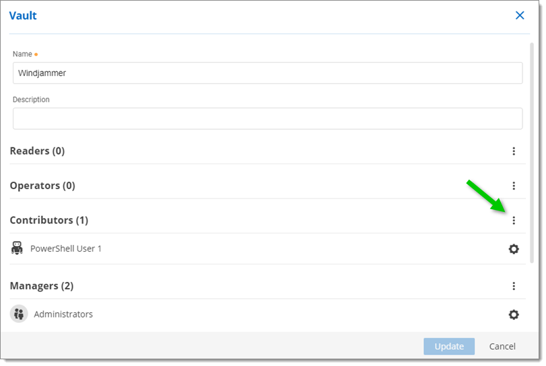Viewport: 546px width, 366px height.
Task: Select the Contributors (1) section header
Action: (x=49, y=221)
